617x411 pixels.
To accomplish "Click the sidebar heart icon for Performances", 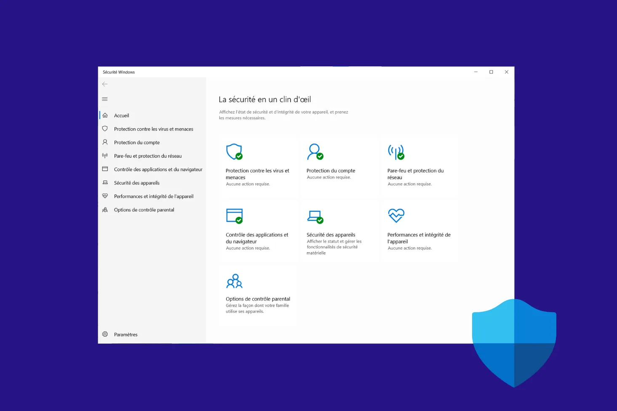I will (105, 196).
